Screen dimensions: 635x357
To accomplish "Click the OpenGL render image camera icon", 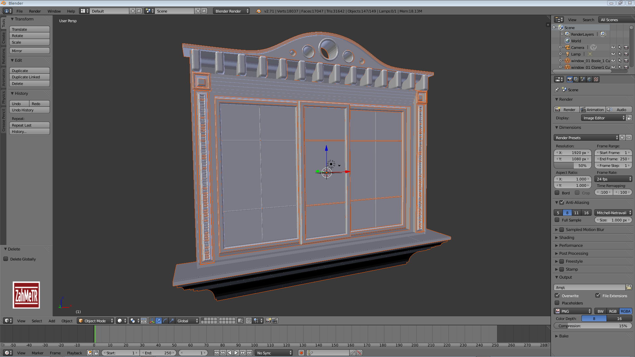I will 268,321.
